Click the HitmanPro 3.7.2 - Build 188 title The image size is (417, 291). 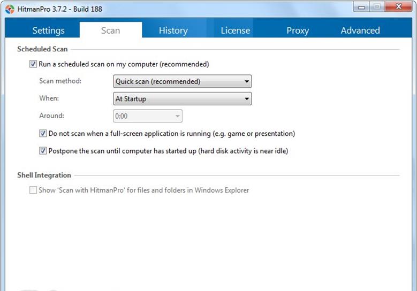60,9
